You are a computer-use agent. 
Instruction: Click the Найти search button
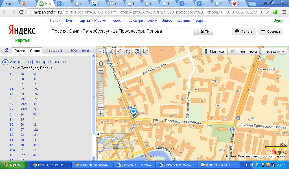pyautogui.click(x=203, y=31)
